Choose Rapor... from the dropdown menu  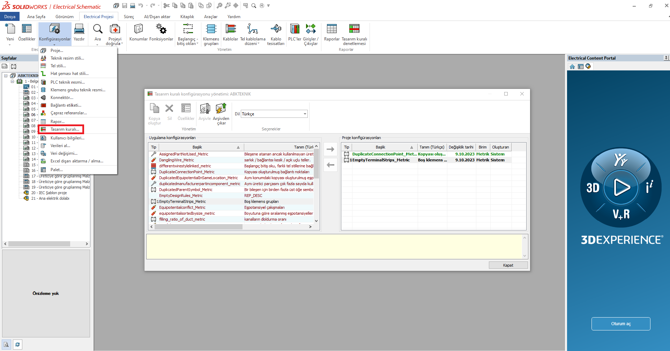pos(57,122)
